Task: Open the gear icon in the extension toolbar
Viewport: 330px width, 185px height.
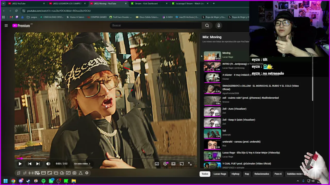Action: click(x=87, y=173)
